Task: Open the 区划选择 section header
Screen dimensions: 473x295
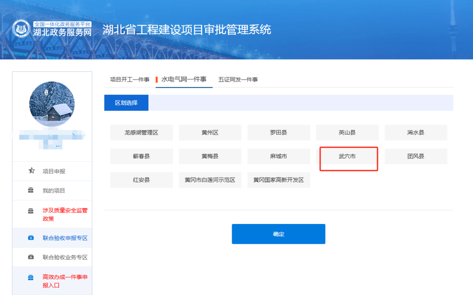Action: [x=127, y=103]
